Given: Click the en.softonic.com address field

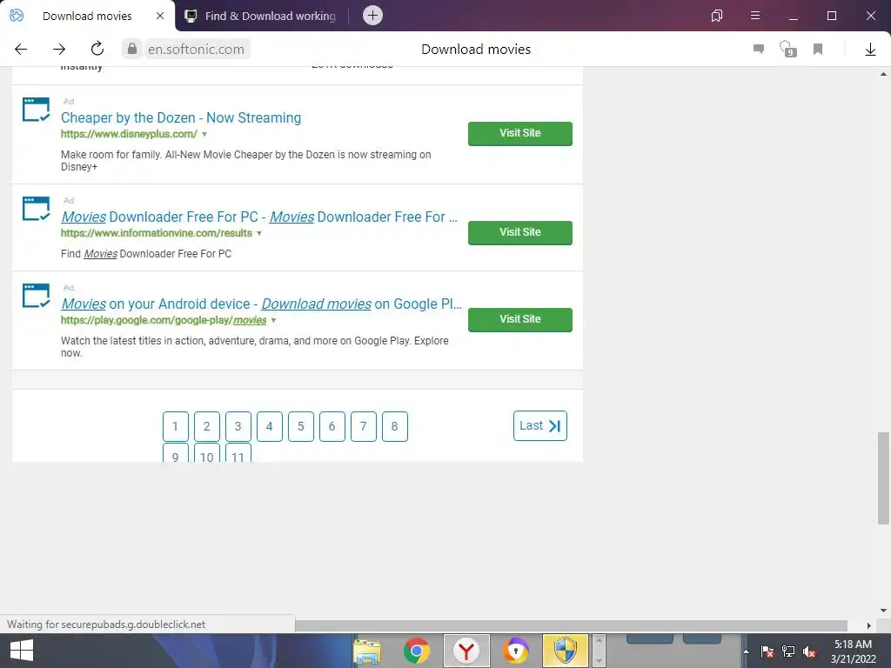Looking at the screenshot, I should click(197, 50).
